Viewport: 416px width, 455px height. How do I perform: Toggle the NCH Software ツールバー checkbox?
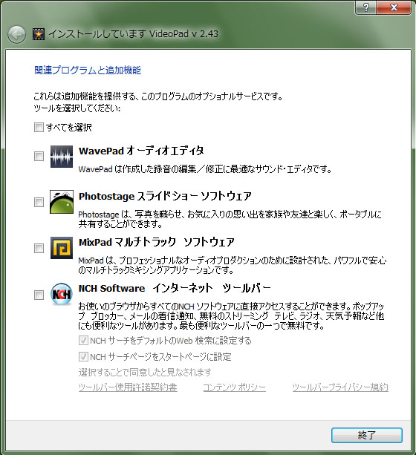pos(39,295)
